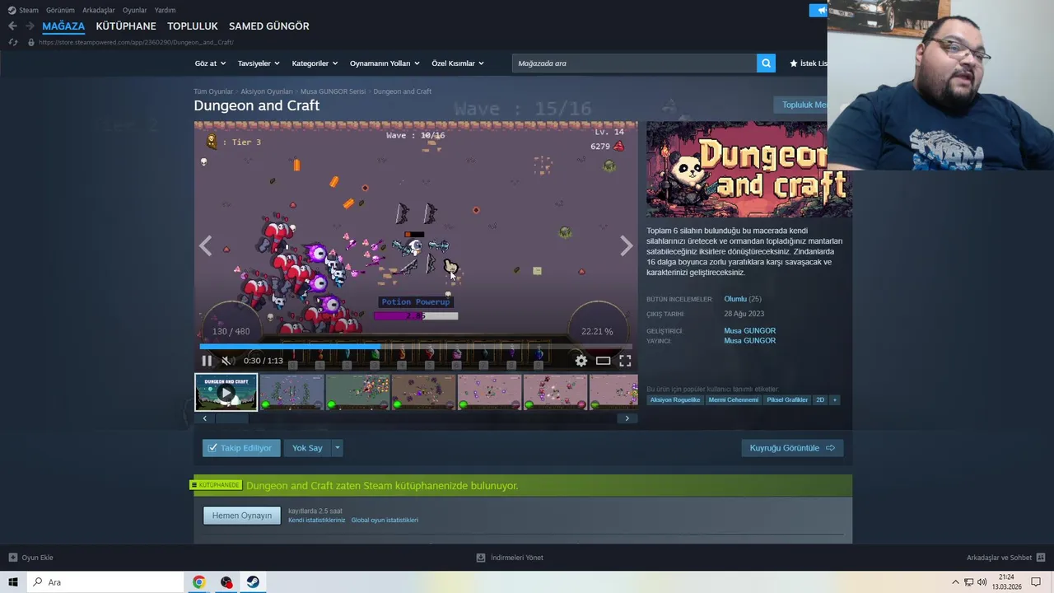This screenshot has height=593, width=1054.
Task: Expand the Özel Kısımlar dropdown
Action: (x=458, y=63)
